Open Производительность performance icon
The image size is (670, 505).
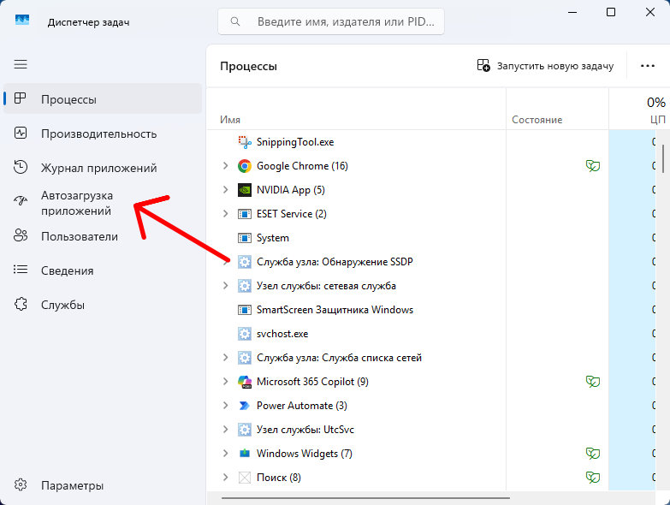(20, 133)
